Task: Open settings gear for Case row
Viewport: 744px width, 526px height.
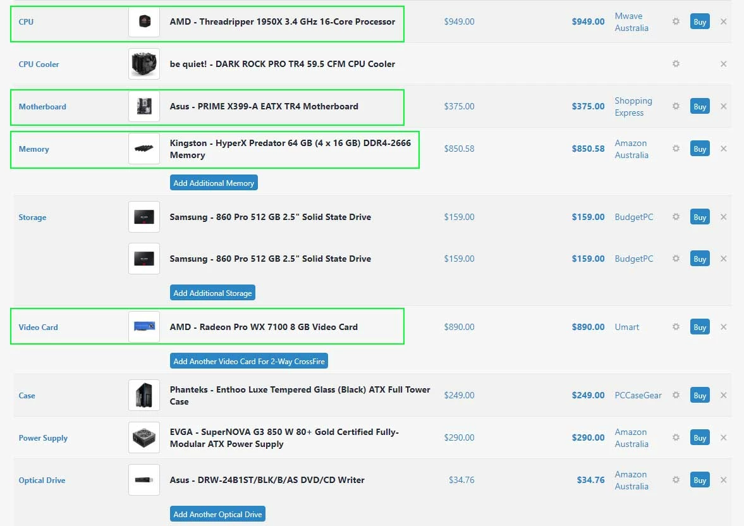Action: point(676,395)
